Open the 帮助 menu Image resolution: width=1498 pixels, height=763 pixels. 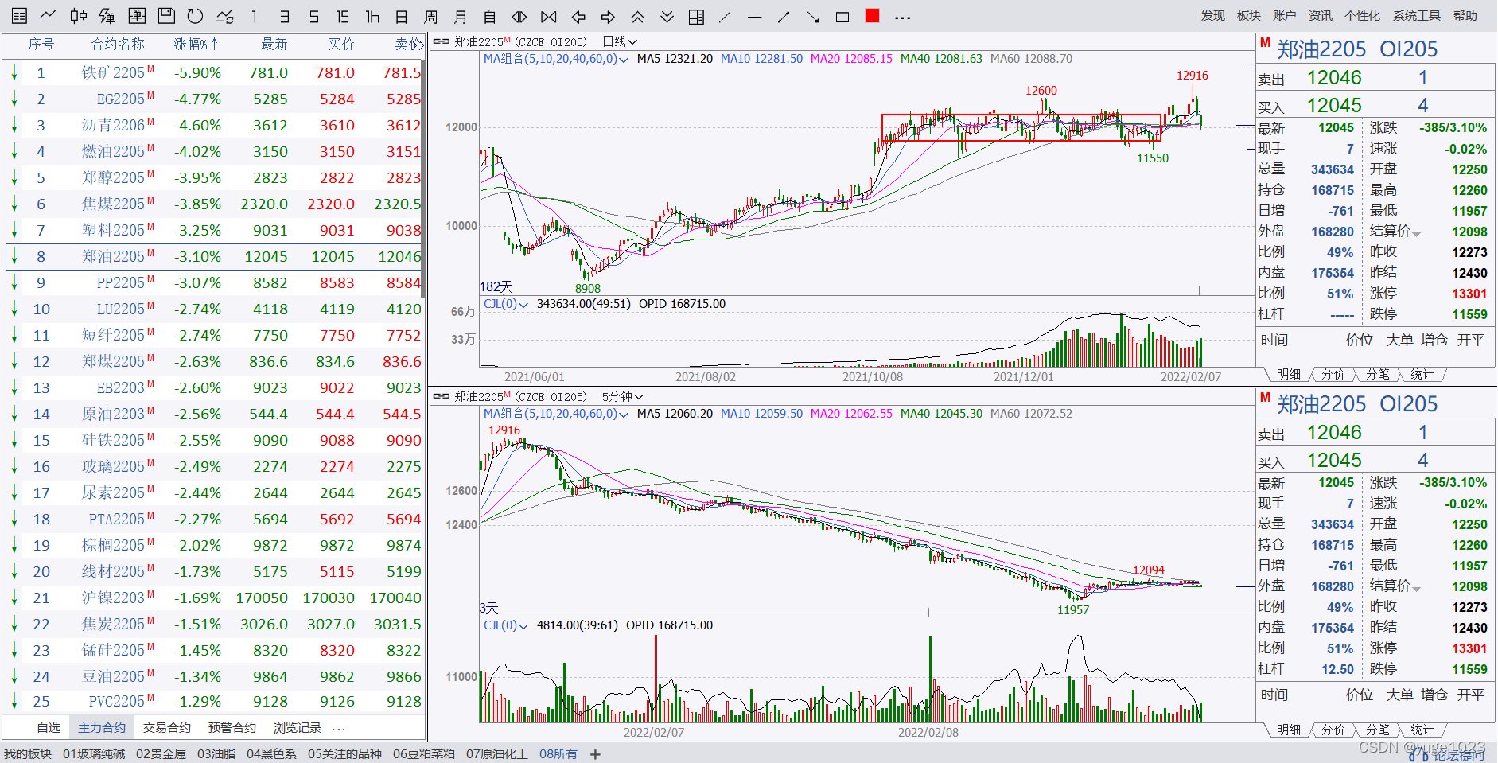(x=1465, y=16)
